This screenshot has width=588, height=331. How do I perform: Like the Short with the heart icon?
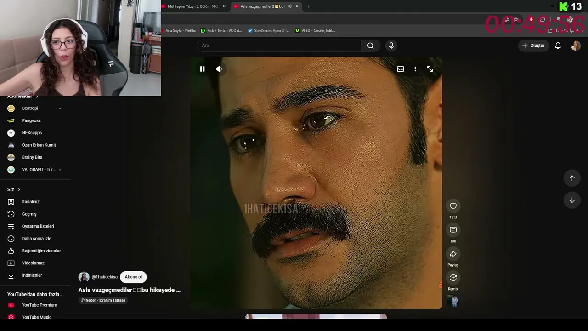pos(453,206)
